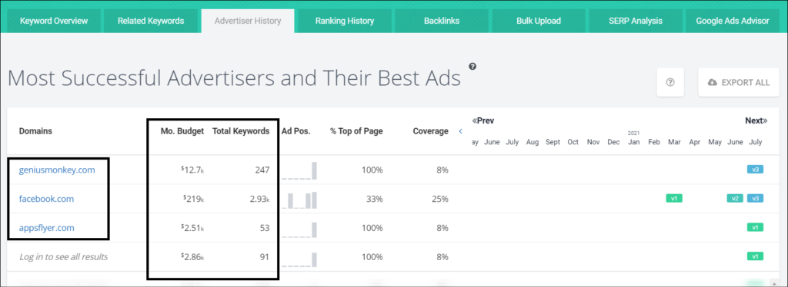This screenshot has width=788, height=287.
Task: Click the facebook.com v1 marker in March
Action: (674, 198)
